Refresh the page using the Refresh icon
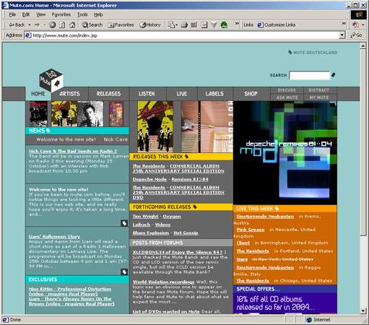The width and height of the screenshot is (369, 325). (62, 25)
